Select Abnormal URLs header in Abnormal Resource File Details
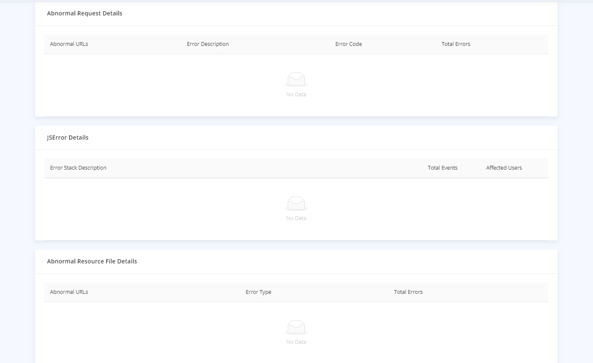This screenshot has width=593, height=363. [x=69, y=292]
